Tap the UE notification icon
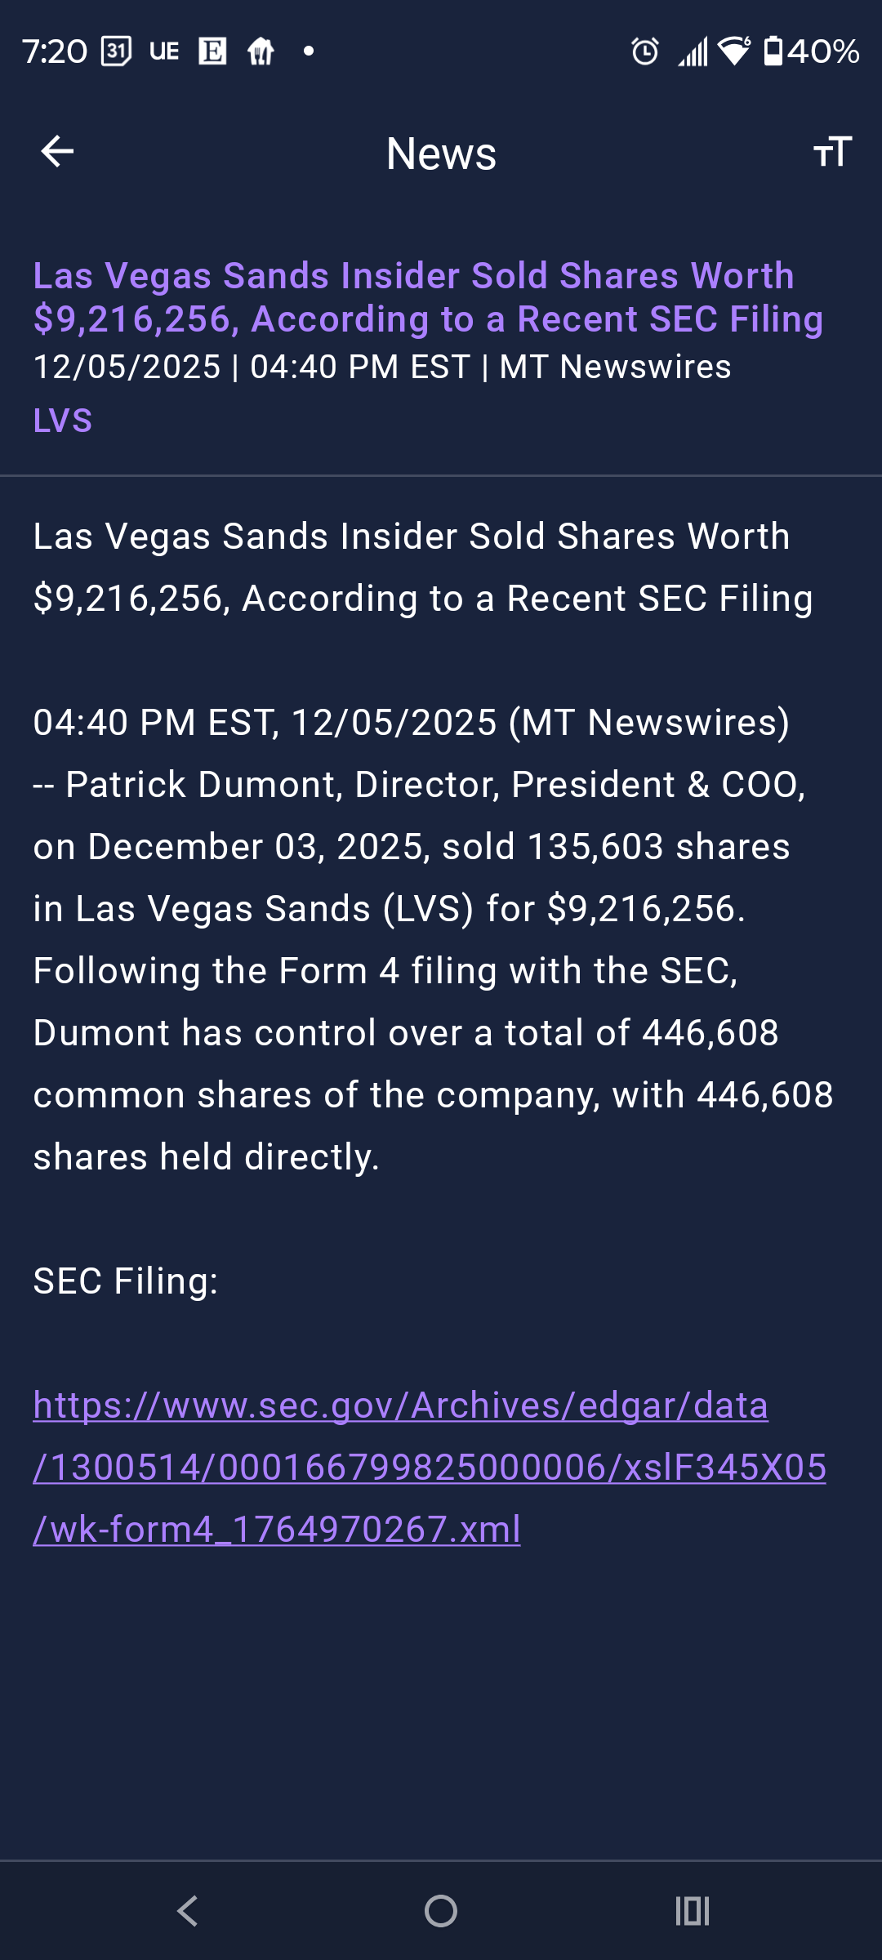Screen dimensions: 882x1960 pyautogui.click(x=164, y=51)
